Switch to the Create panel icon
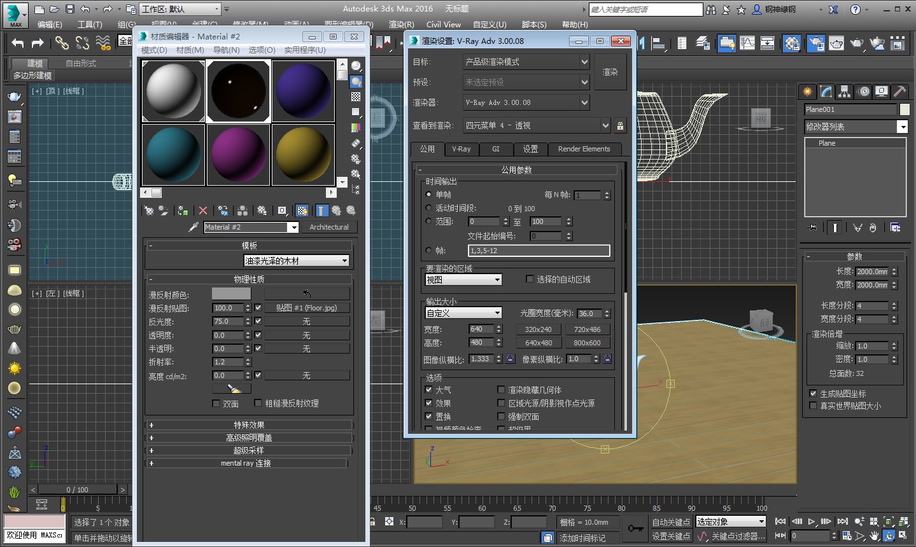916x547 pixels. (x=808, y=92)
